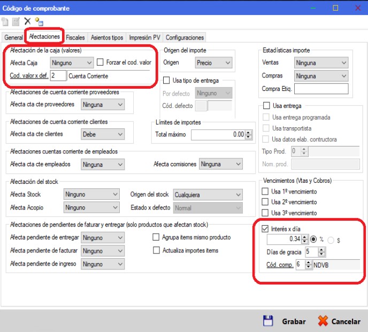The height and width of the screenshot is (332, 368).
Task: Minimize the Código de comprobante window
Action: pyautogui.click(x=313, y=8)
